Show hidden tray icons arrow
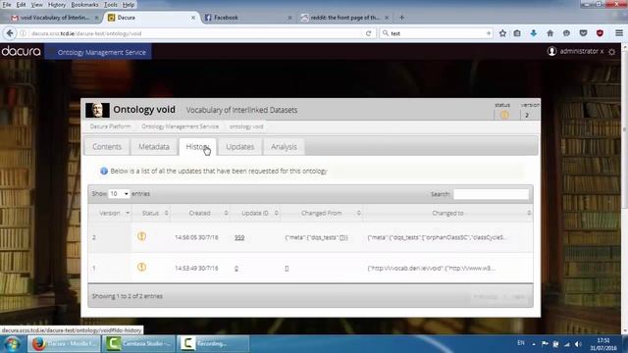This screenshot has height=353, width=628. coord(534,344)
